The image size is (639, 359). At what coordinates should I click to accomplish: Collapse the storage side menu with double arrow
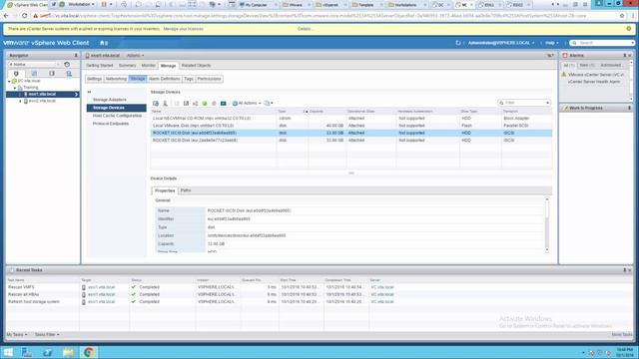click(89, 92)
